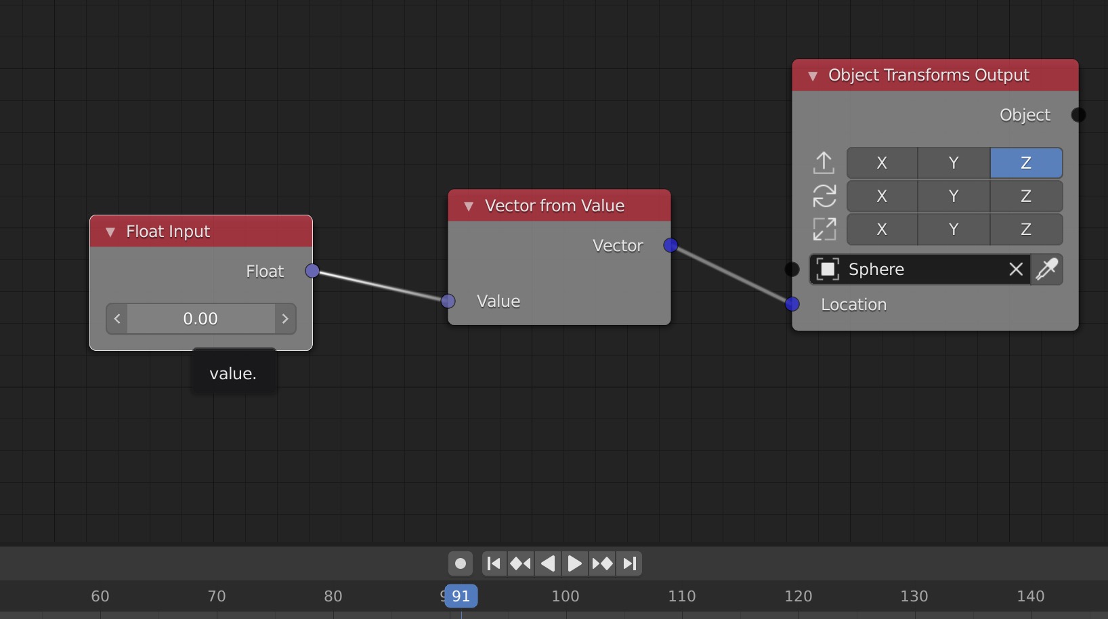1108x619 pixels.
Task: Open the Sphere object selector
Action: tap(920, 270)
